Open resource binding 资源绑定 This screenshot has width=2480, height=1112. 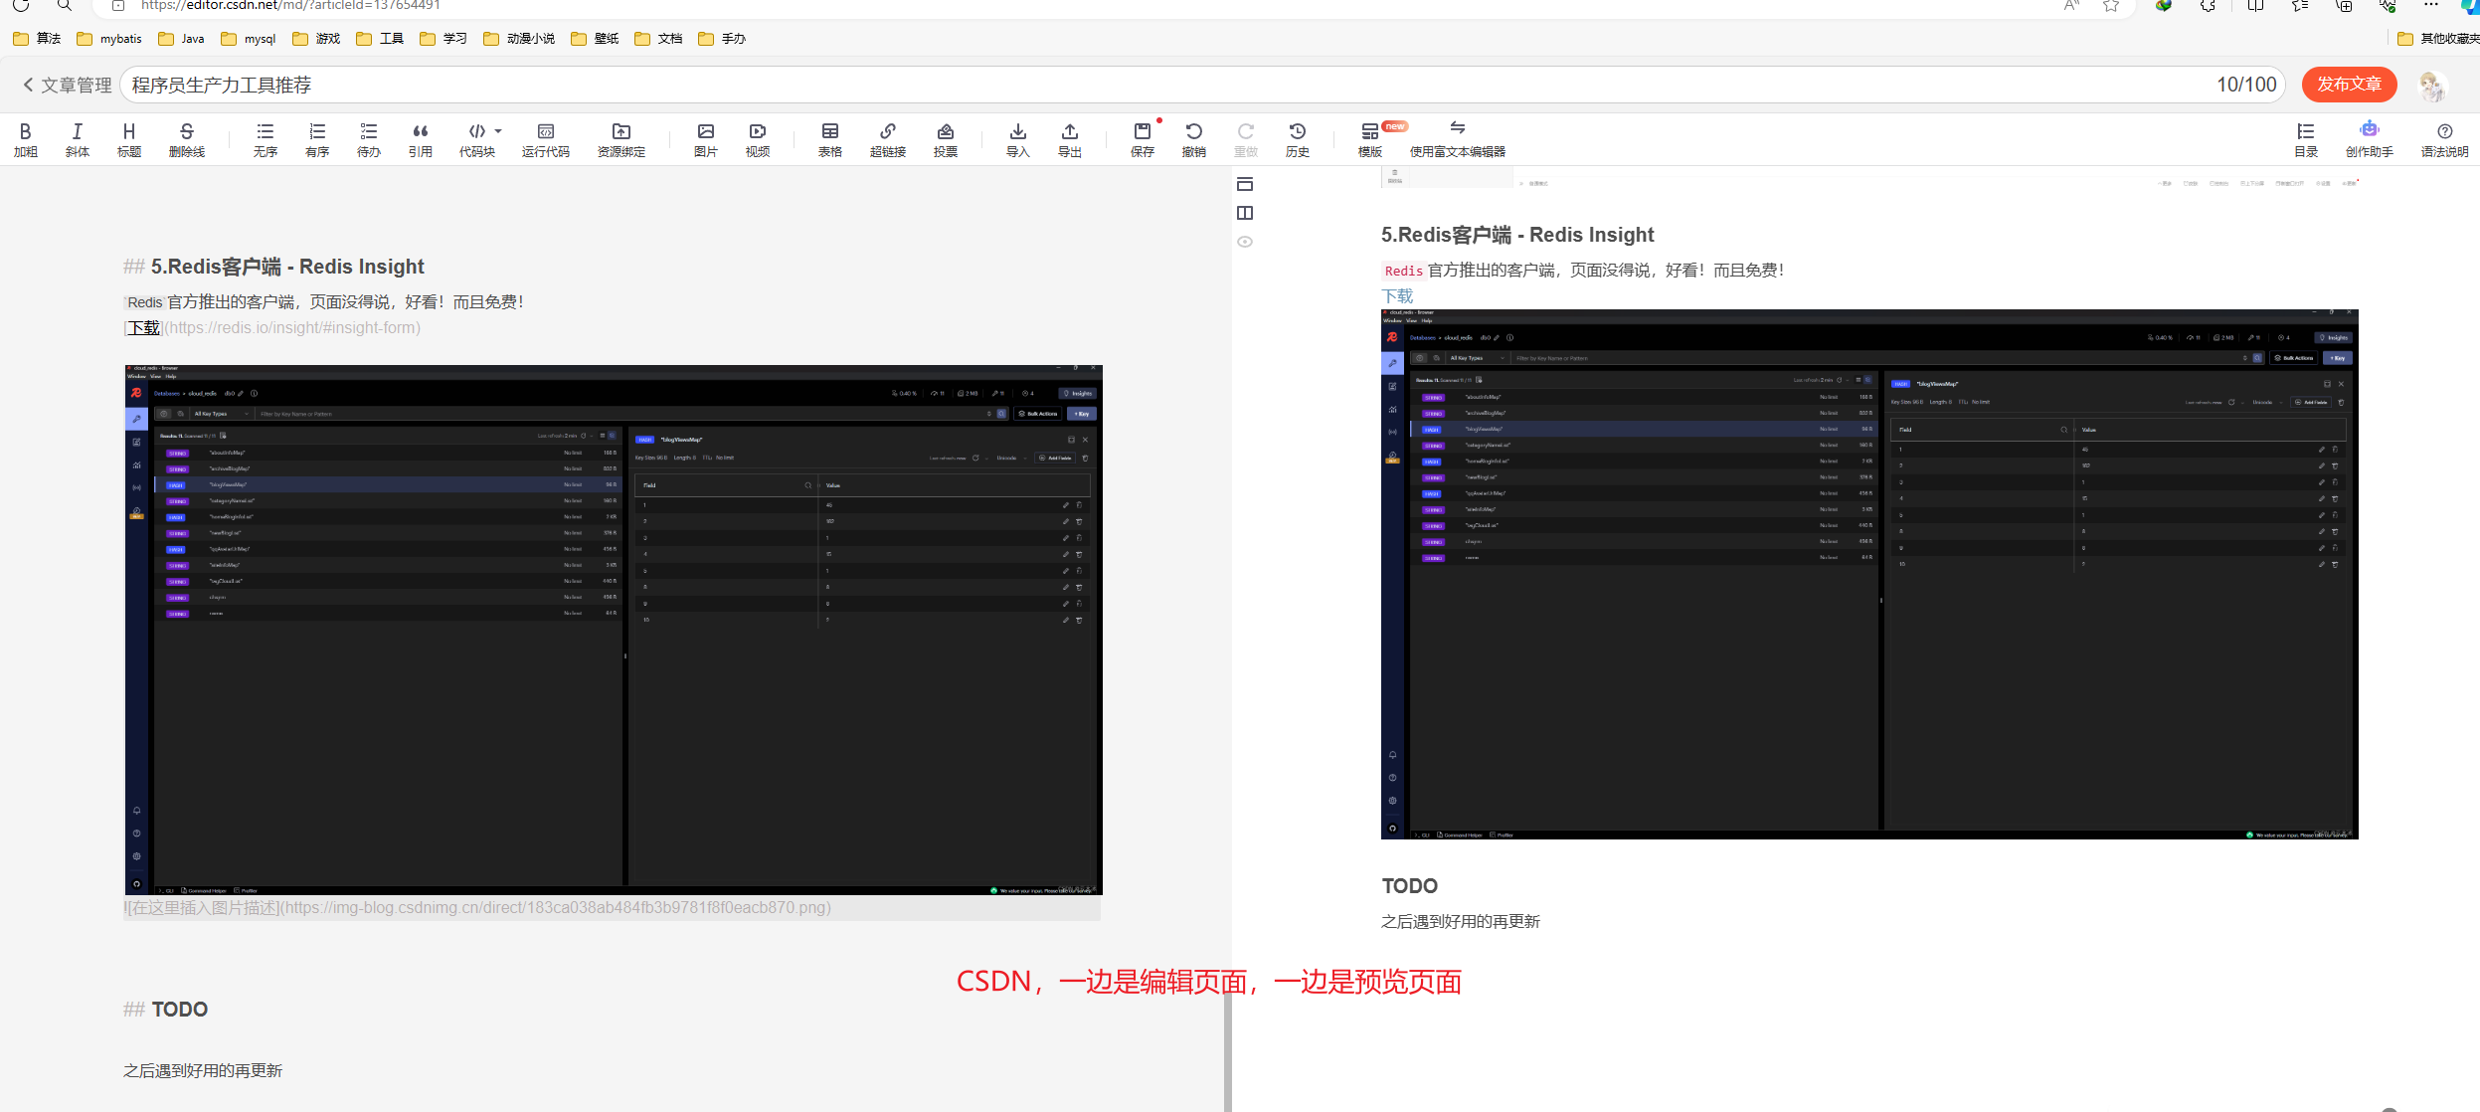[621, 139]
